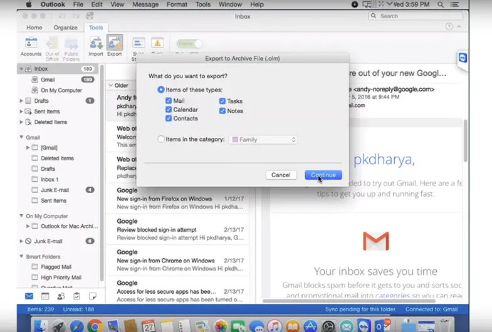Switch to Notes view at sidebar bottom
The height and width of the screenshot is (332, 492).
(x=93, y=296)
